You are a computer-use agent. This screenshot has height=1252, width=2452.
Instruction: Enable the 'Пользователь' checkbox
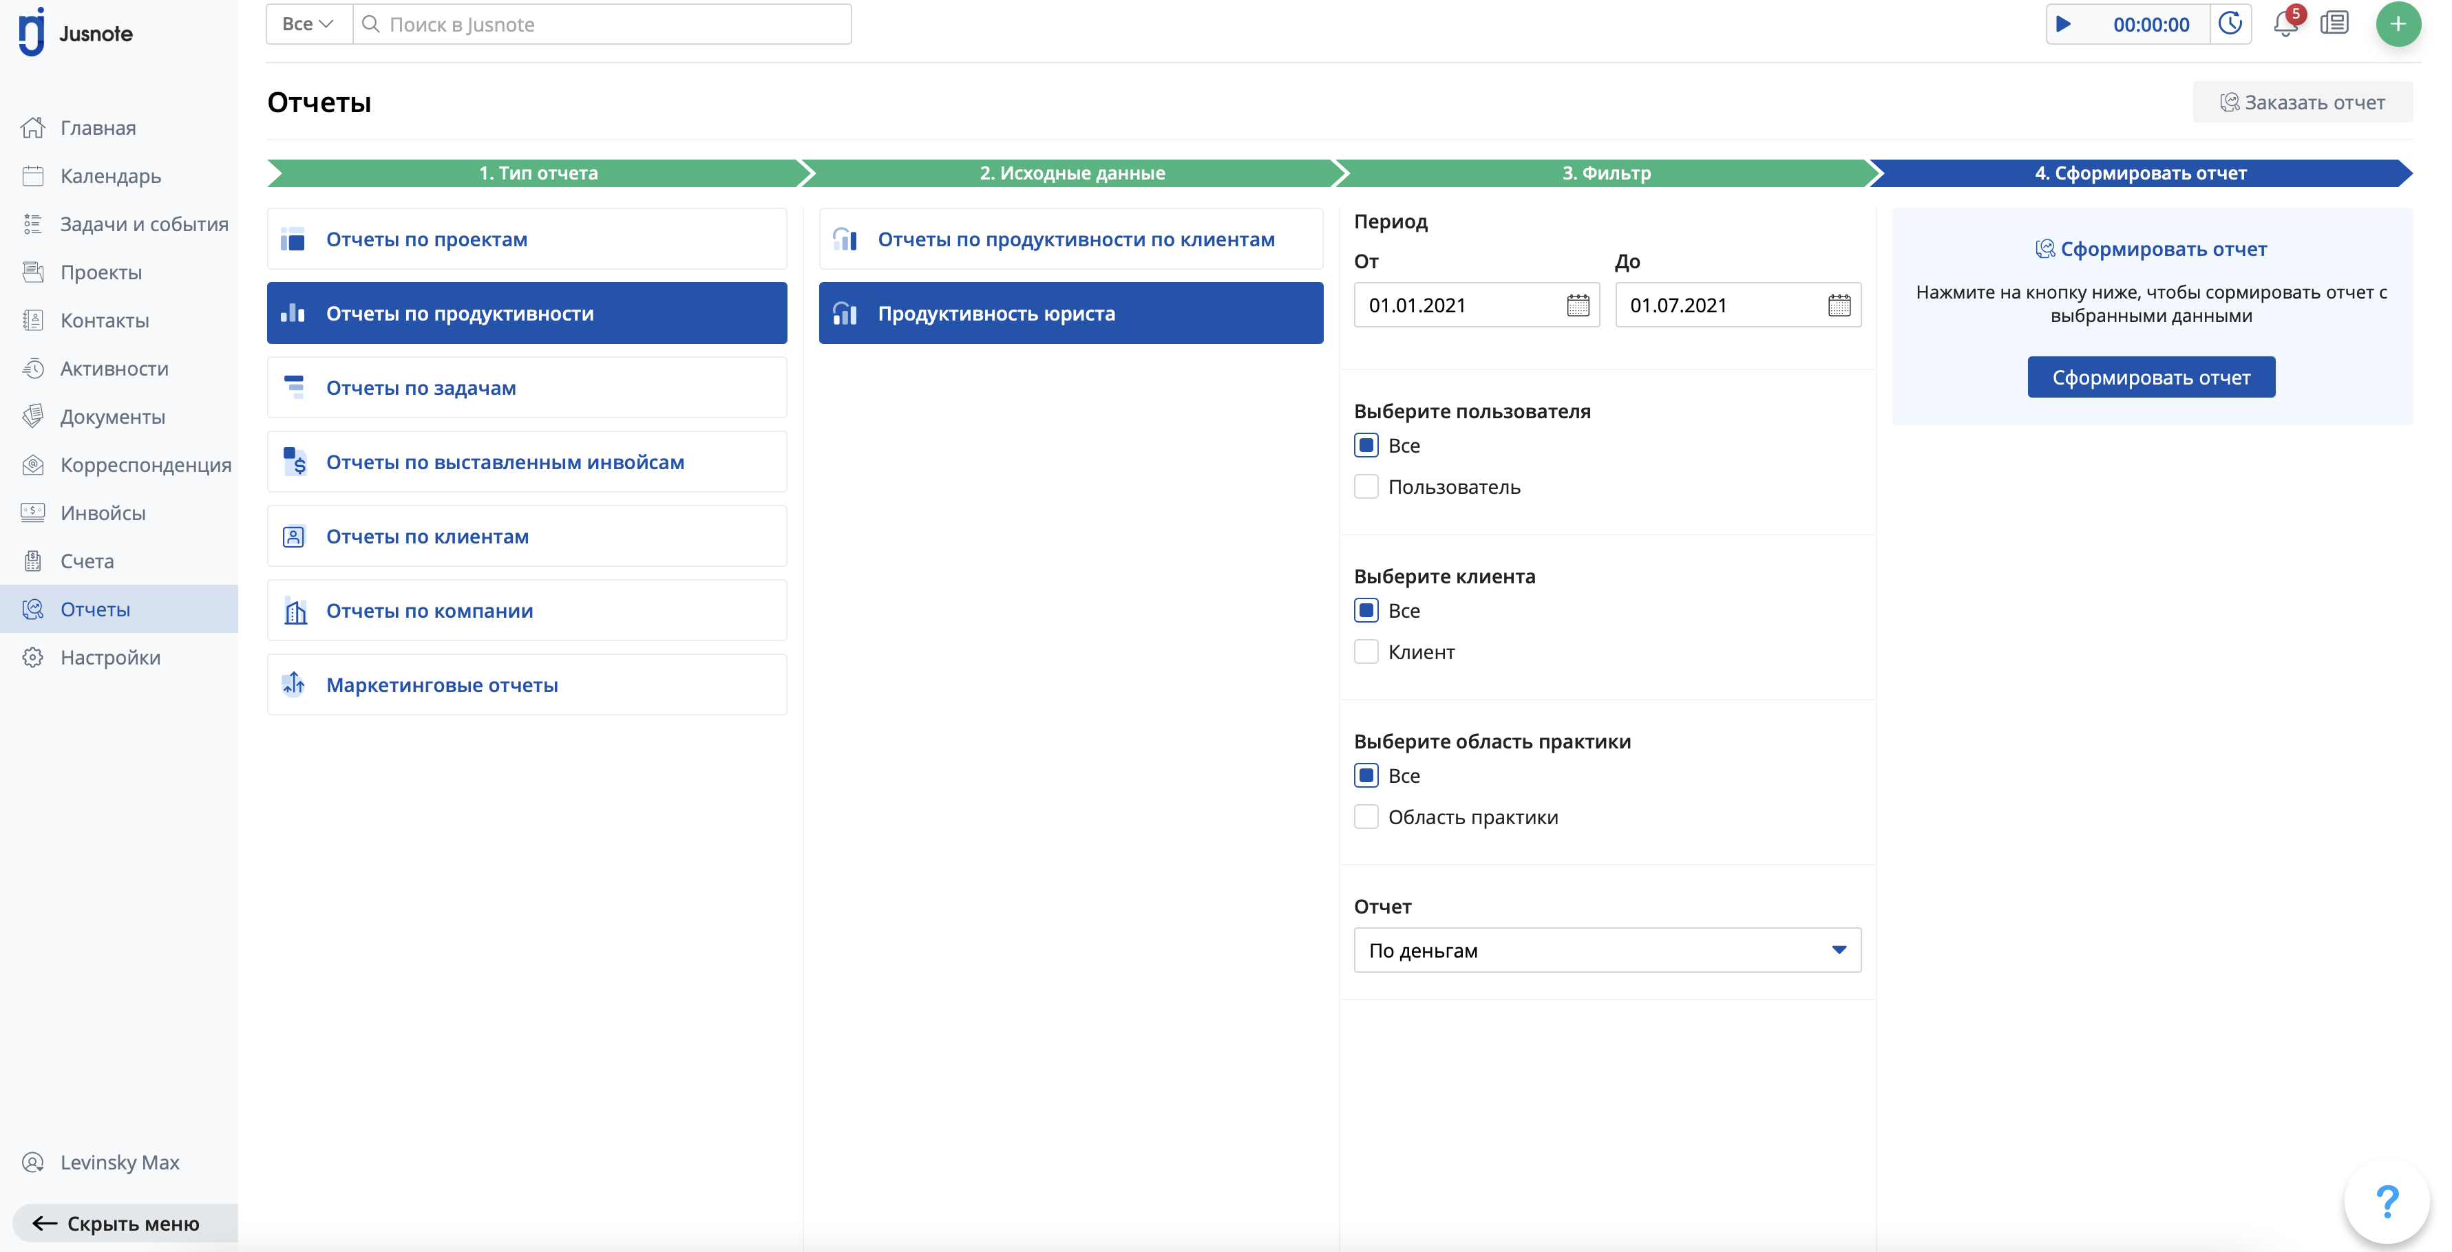tap(1366, 487)
